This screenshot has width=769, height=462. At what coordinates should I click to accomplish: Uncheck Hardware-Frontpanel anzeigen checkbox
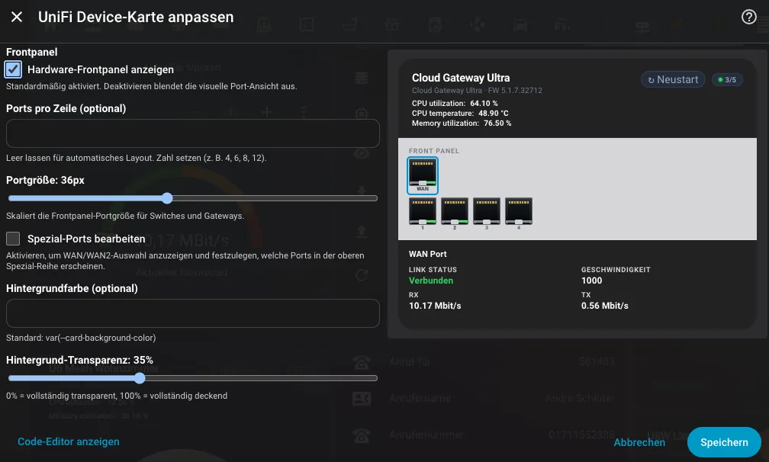point(13,69)
